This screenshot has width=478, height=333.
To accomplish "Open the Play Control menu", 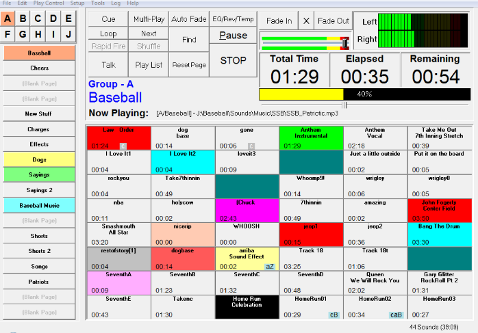I will [x=49, y=3].
